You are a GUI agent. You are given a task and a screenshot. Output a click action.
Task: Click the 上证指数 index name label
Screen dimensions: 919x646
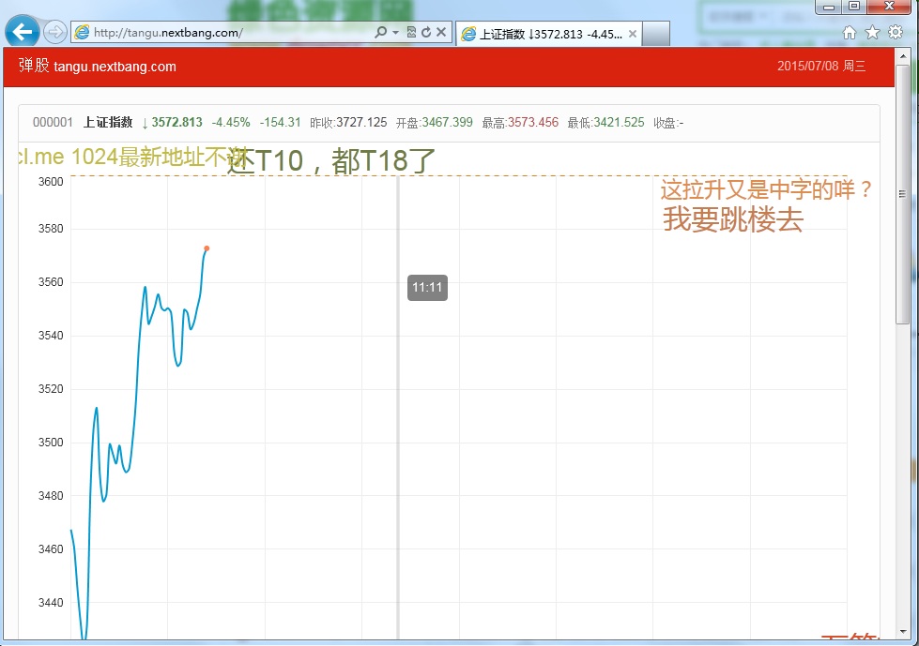coord(108,123)
